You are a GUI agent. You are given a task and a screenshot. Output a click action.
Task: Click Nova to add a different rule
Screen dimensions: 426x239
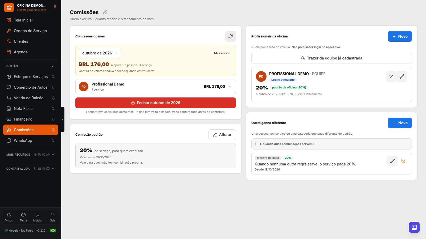pyautogui.click(x=400, y=123)
